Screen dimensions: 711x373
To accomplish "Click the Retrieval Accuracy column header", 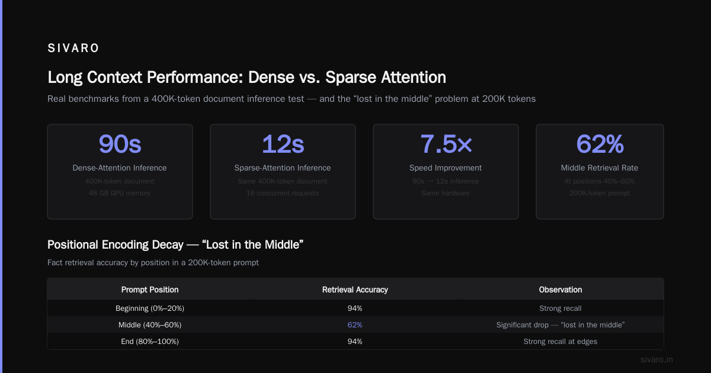I will tap(355, 290).
